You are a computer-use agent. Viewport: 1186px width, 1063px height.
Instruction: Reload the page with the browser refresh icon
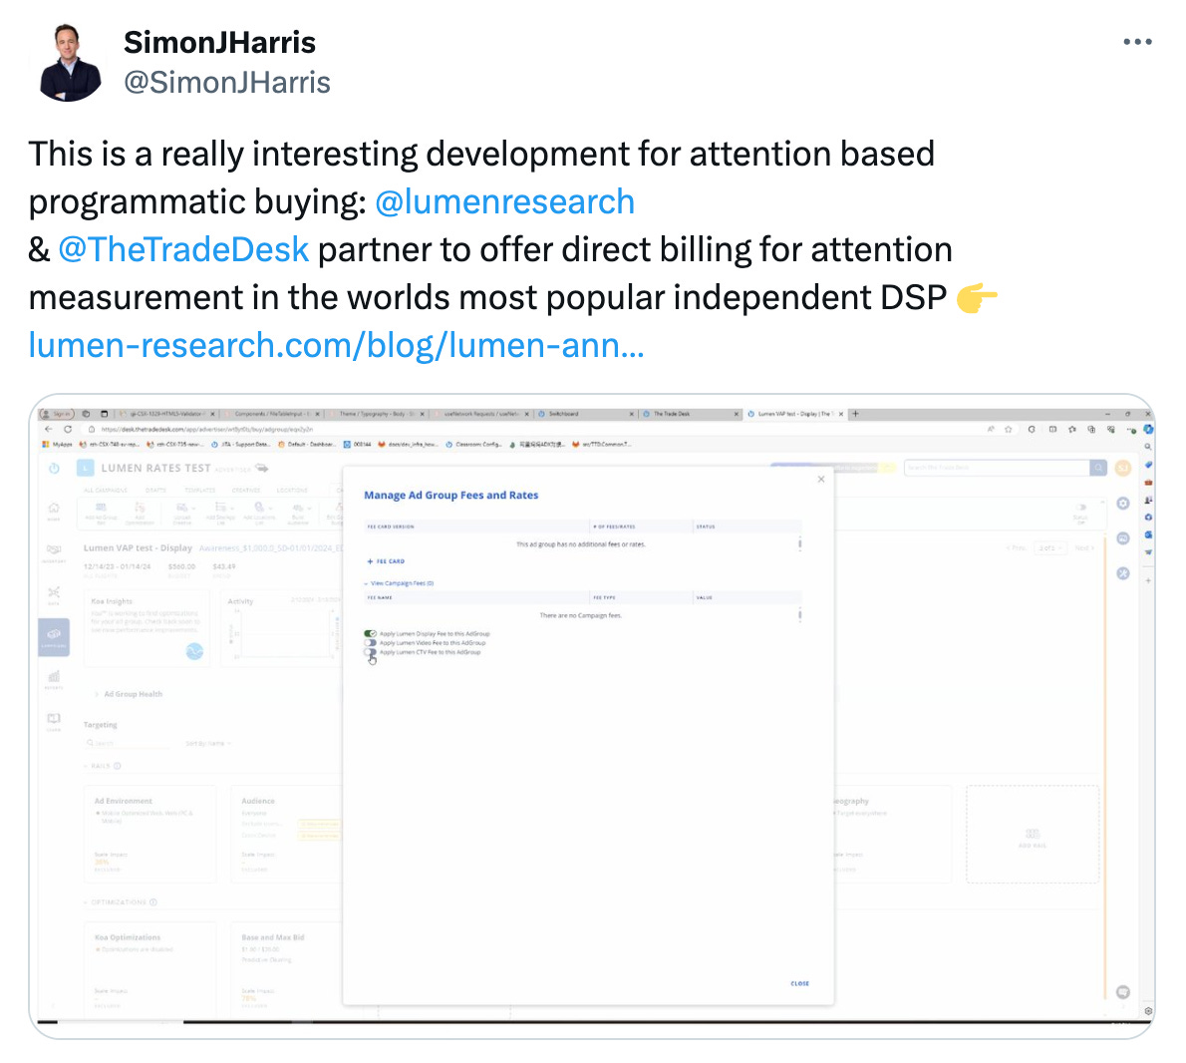(68, 429)
